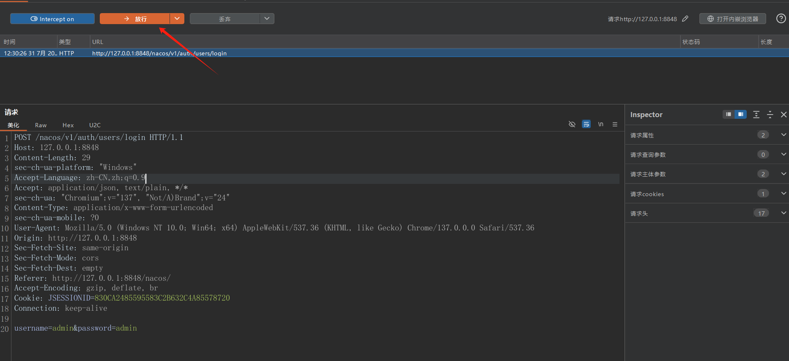
Task: Click the Host header line
Action: [56, 148]
